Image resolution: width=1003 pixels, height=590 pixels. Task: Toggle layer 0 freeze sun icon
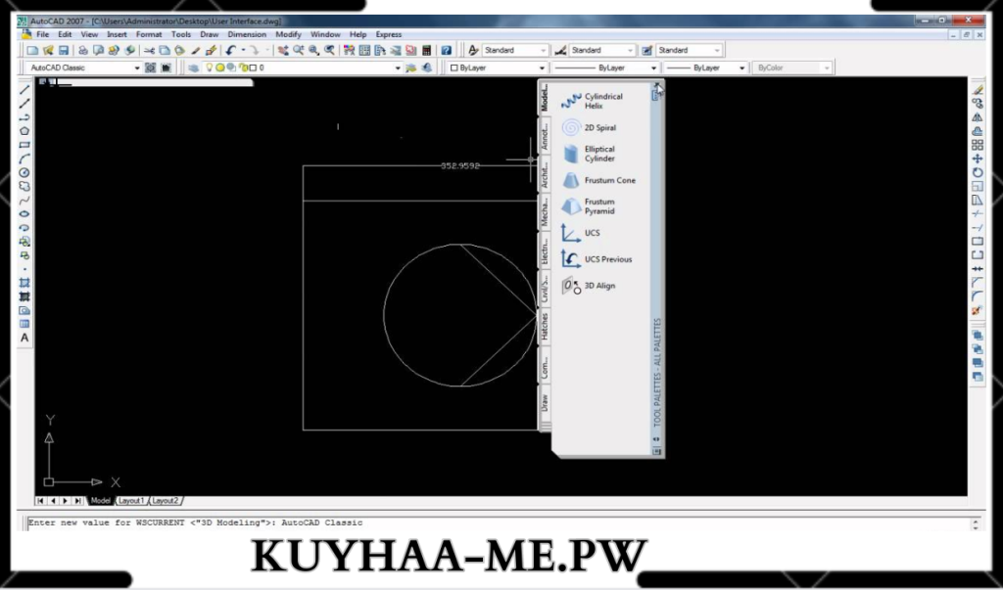219,68
